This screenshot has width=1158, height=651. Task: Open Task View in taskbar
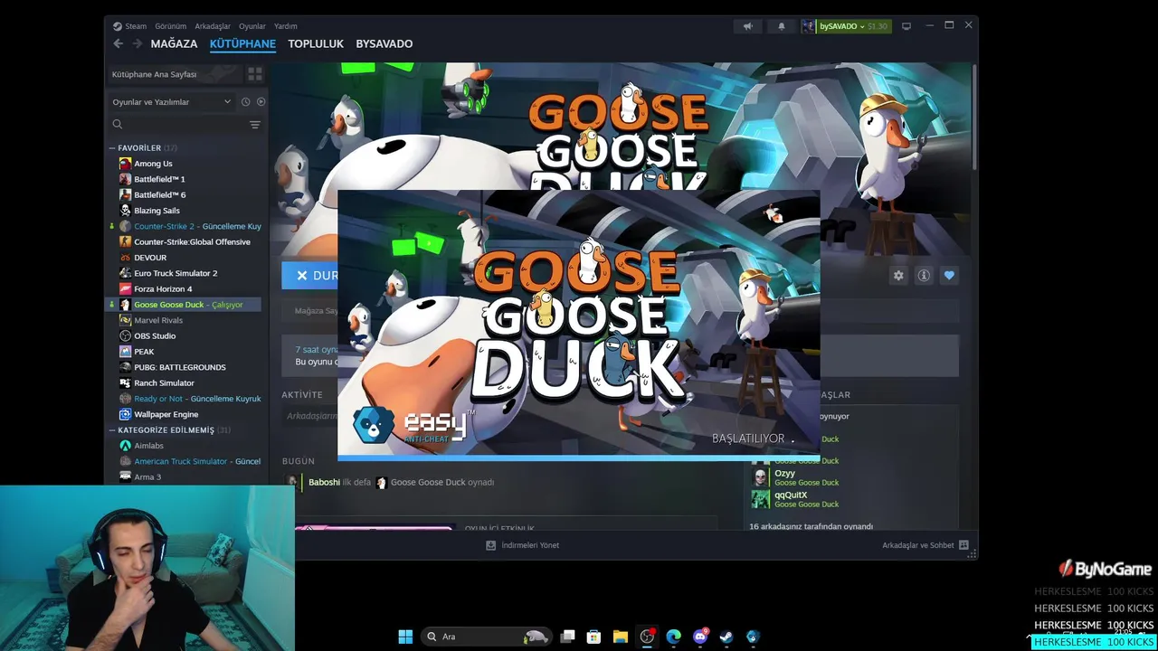[567, 637]
